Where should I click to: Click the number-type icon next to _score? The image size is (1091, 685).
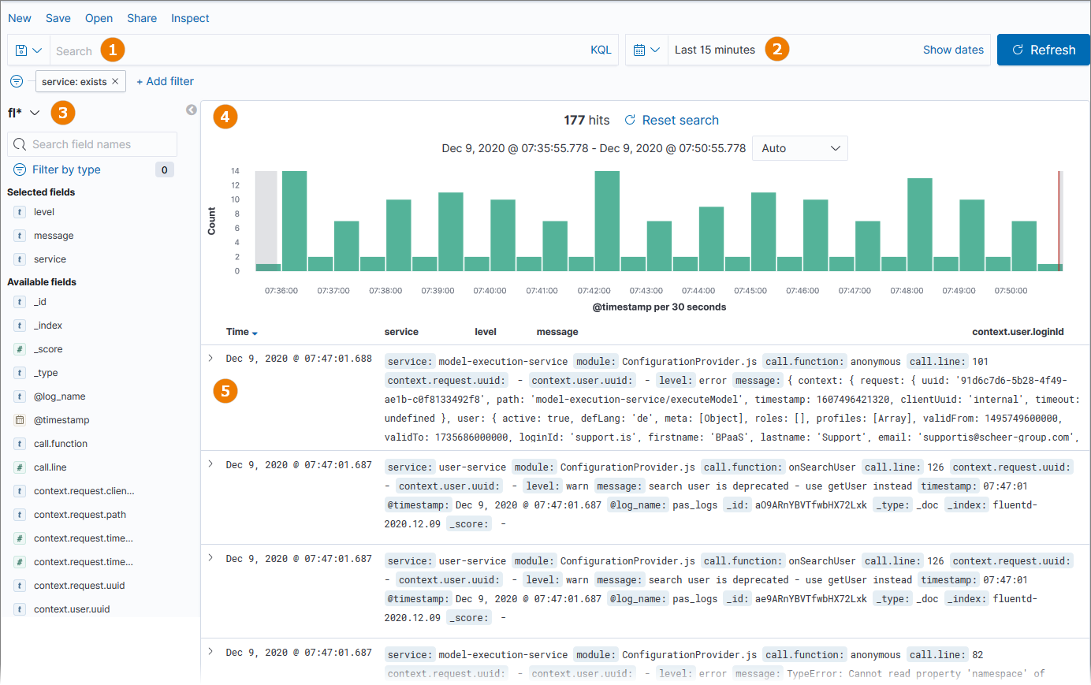20,349
